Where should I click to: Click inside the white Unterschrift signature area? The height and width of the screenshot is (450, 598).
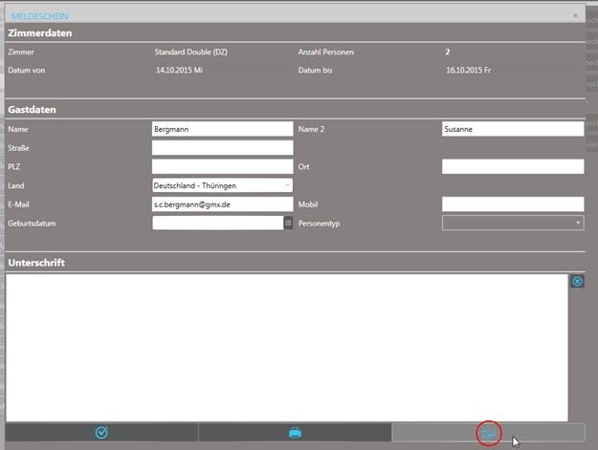pyautogui.click(x=287, y=348)
